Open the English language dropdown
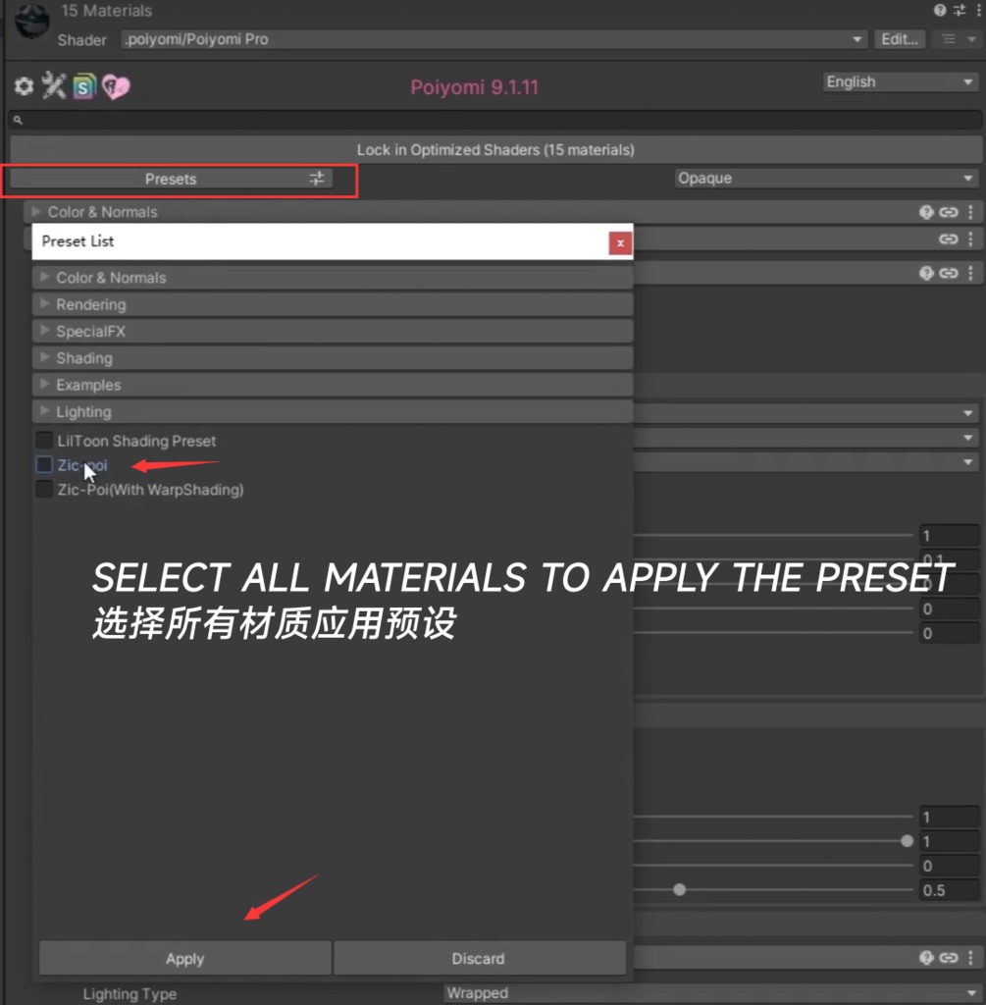 (897, 81)
